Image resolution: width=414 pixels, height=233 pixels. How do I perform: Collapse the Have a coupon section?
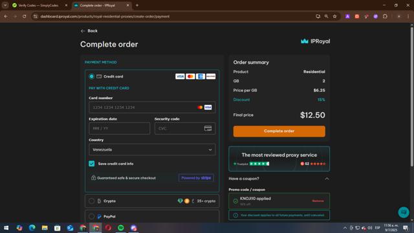tap(327, 179)
